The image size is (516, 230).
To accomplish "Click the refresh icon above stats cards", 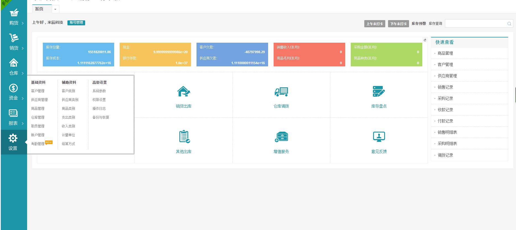I will [x=425, y=40].
